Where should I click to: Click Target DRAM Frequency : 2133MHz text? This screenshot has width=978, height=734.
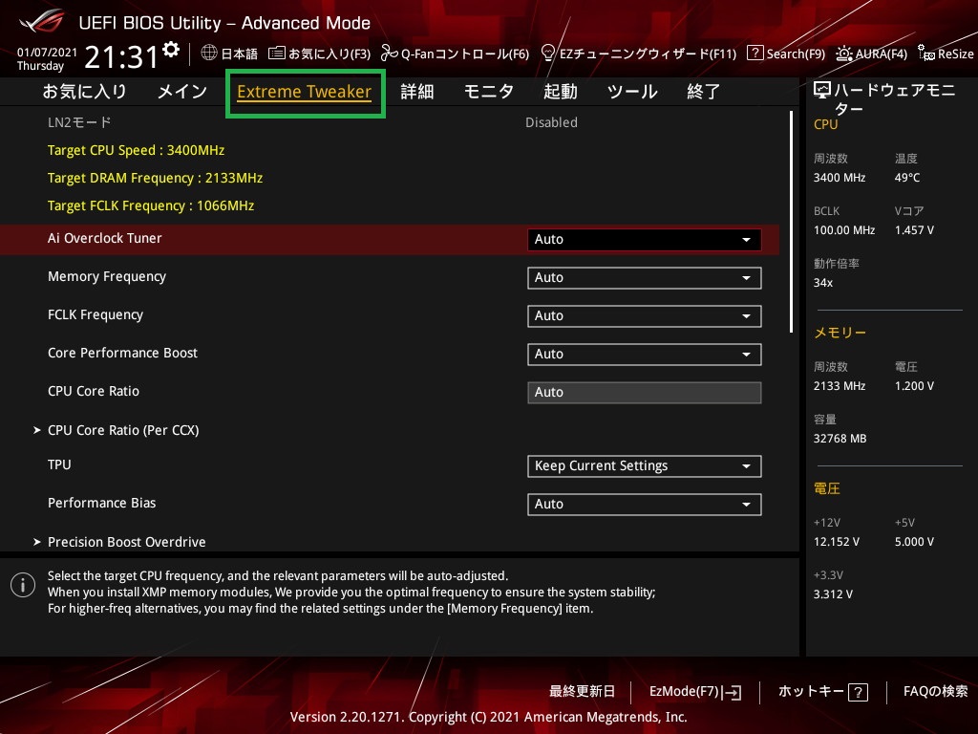coord(156,178)
